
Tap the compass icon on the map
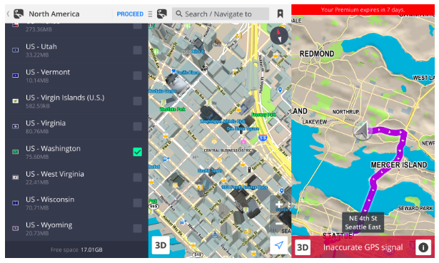coord(279,36)
